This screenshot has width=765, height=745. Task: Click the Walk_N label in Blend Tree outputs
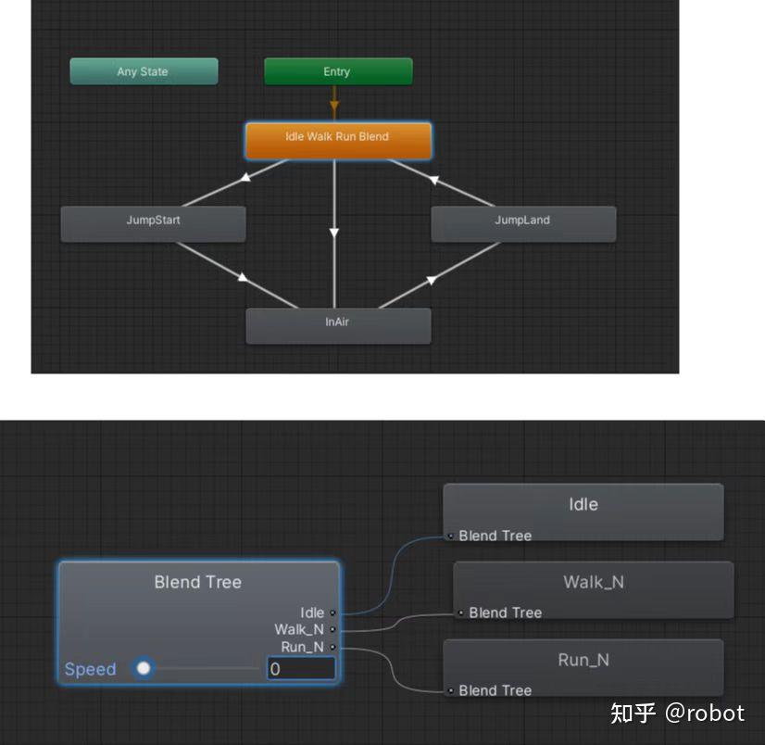tap(299, 629)
